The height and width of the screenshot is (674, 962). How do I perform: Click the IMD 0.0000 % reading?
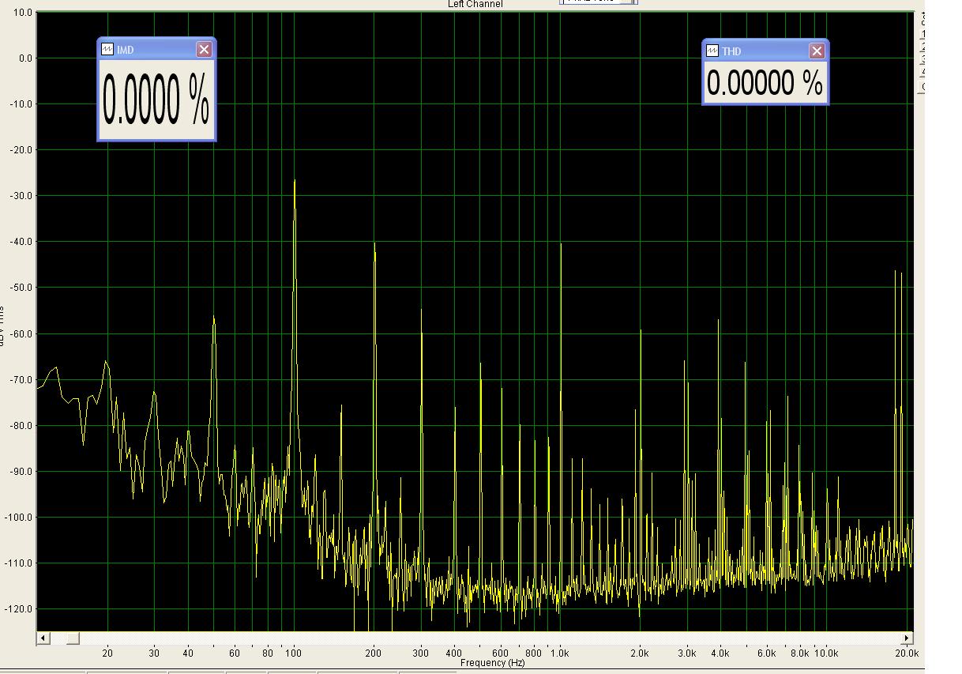click(156, 100)
